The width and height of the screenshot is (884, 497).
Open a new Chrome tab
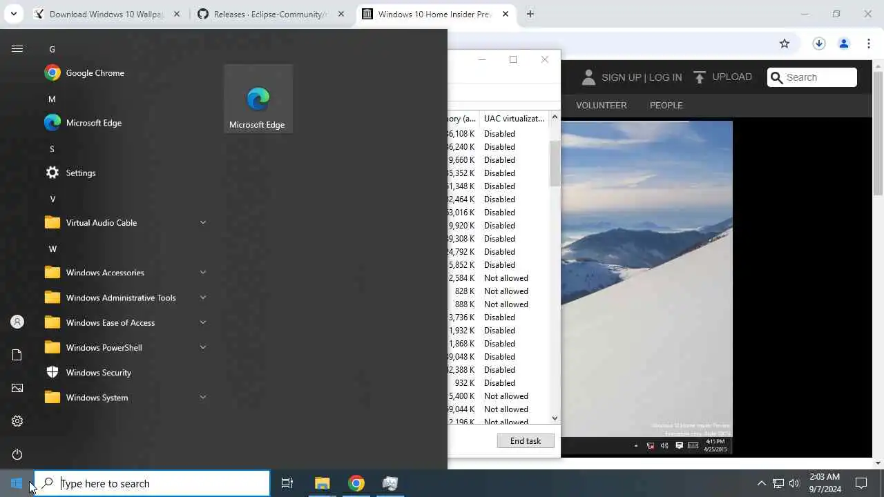[530, 14]
